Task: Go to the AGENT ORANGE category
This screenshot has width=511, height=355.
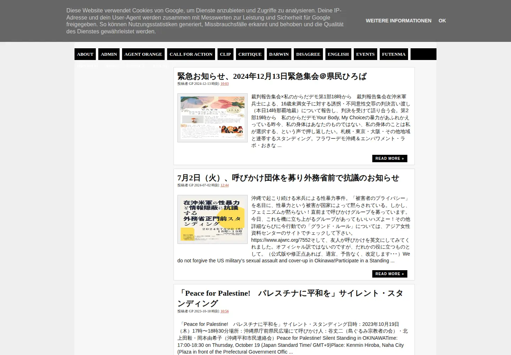Action: click(143, 54)
